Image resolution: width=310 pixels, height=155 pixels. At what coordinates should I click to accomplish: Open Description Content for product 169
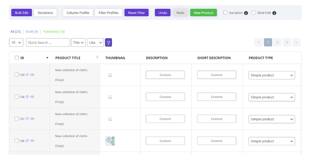pos(165,75)
